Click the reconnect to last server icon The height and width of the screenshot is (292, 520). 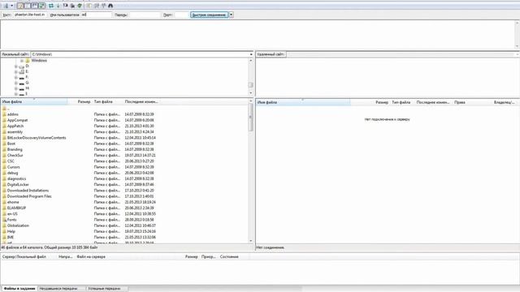coord(80,6)
